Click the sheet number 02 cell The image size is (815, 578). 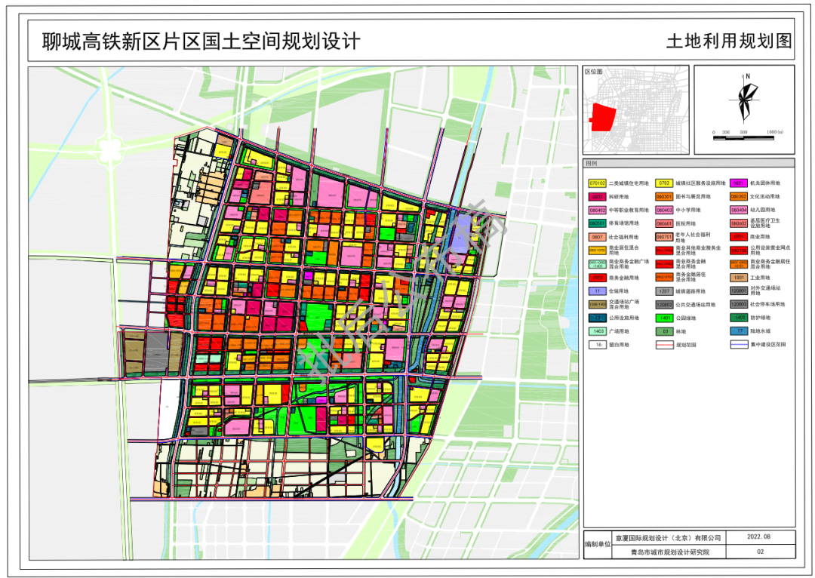[x=761, y=552]
